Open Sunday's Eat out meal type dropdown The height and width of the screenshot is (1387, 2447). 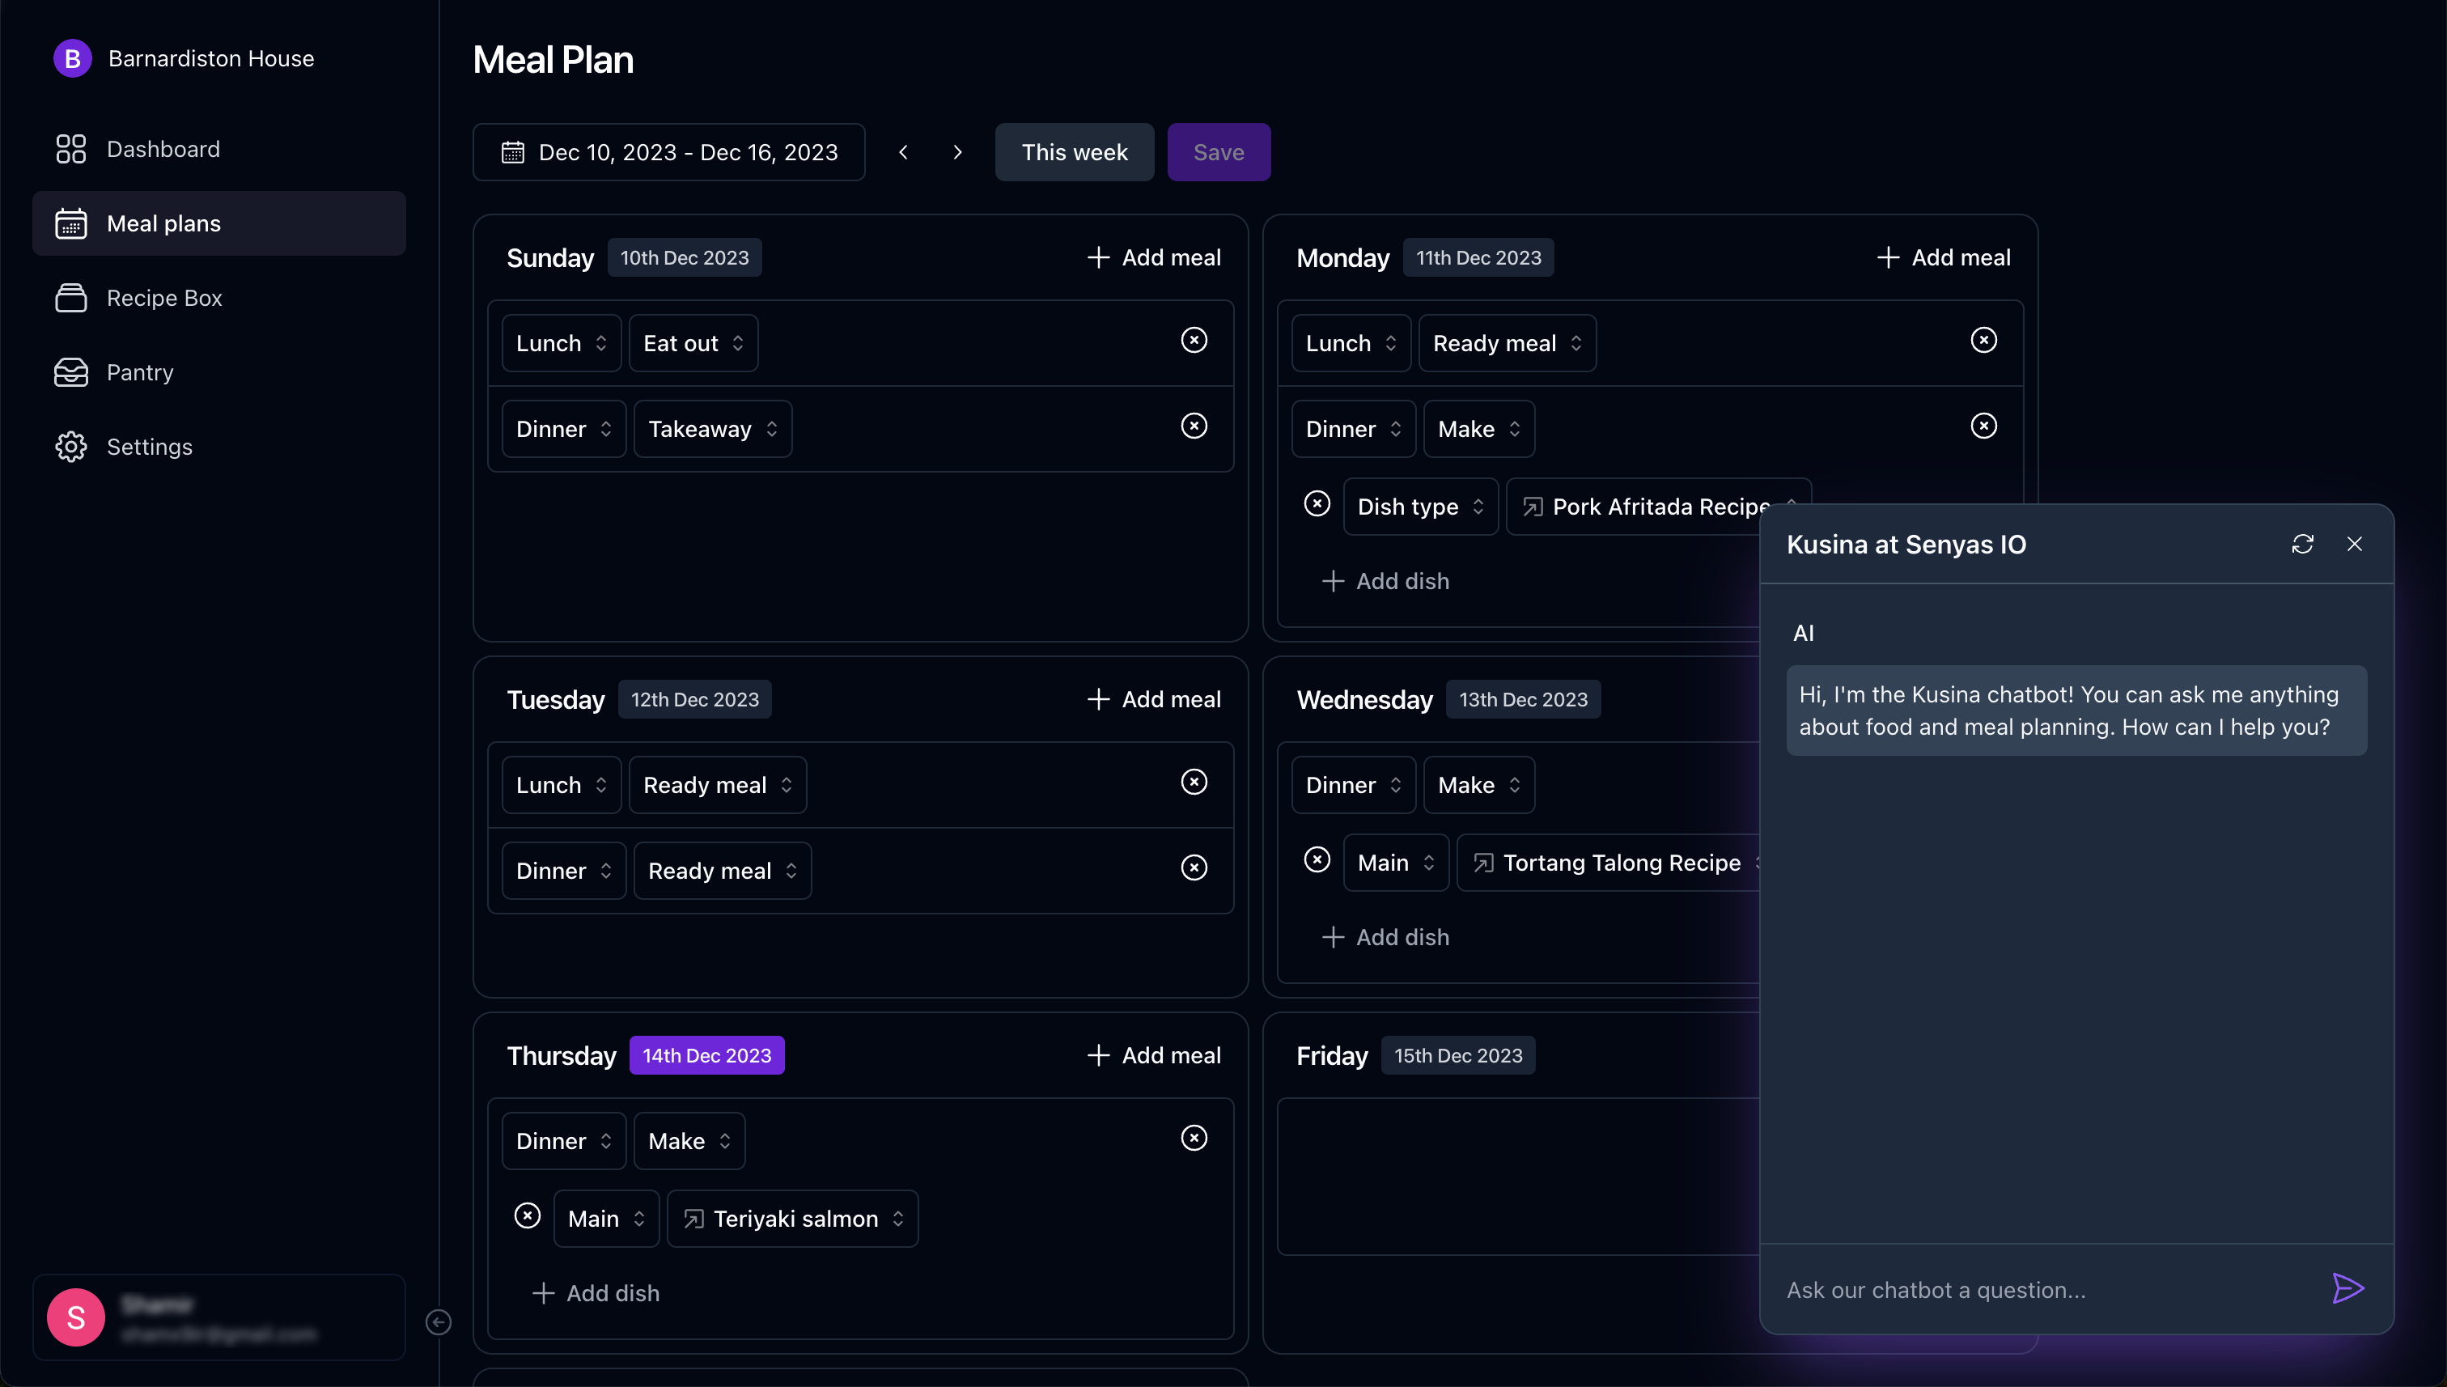(693, 344)
